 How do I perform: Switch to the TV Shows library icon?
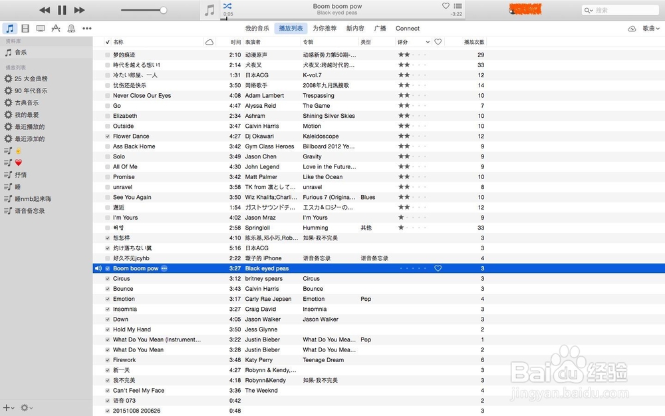pyautogui.click(x=41, y=29)
